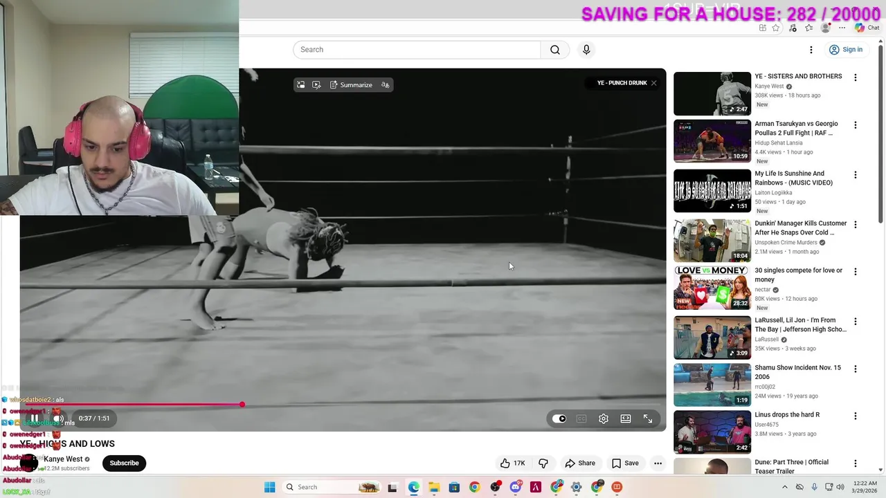Viewport: 886px width, 498px height.
Task: Click the Summarize video button
Action: [x=351, y=84]
